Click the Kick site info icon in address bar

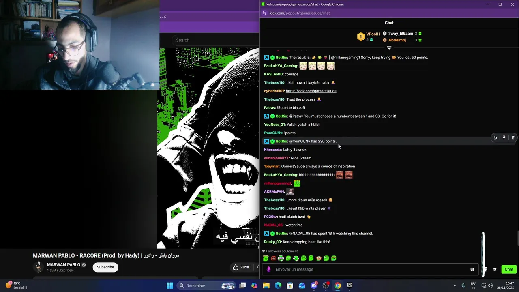(x=264, y=13)
